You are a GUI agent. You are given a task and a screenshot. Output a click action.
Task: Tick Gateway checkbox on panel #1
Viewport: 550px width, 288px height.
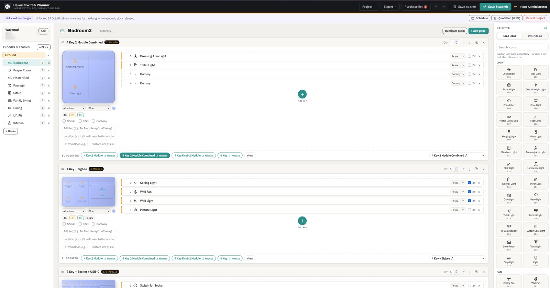(93, 121)
